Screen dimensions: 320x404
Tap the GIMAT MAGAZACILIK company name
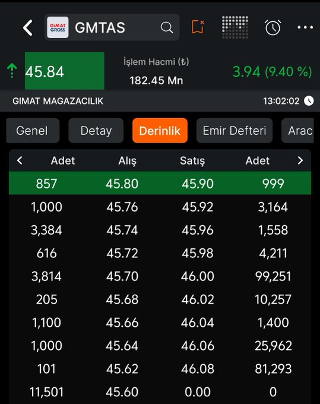pos(58,101)
